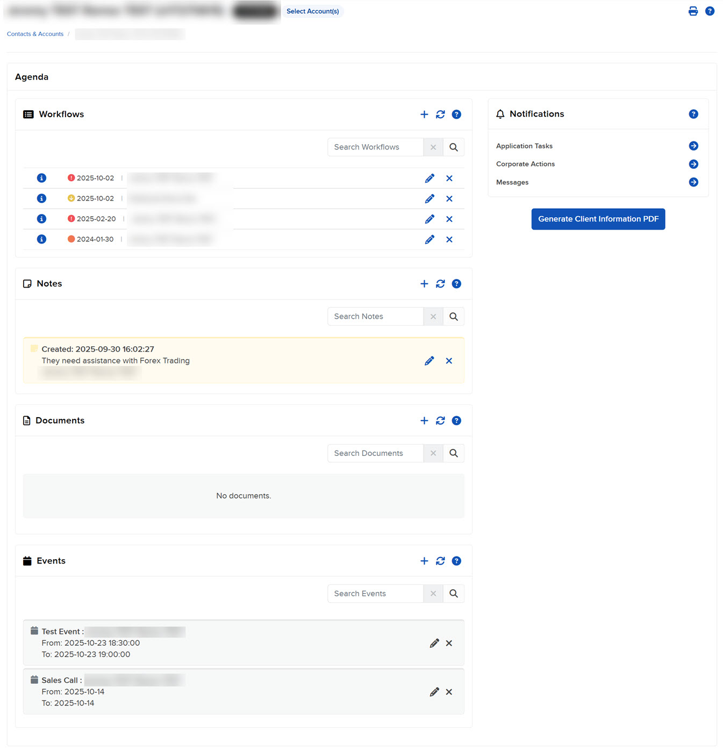Add a new event

pos(424,561)
